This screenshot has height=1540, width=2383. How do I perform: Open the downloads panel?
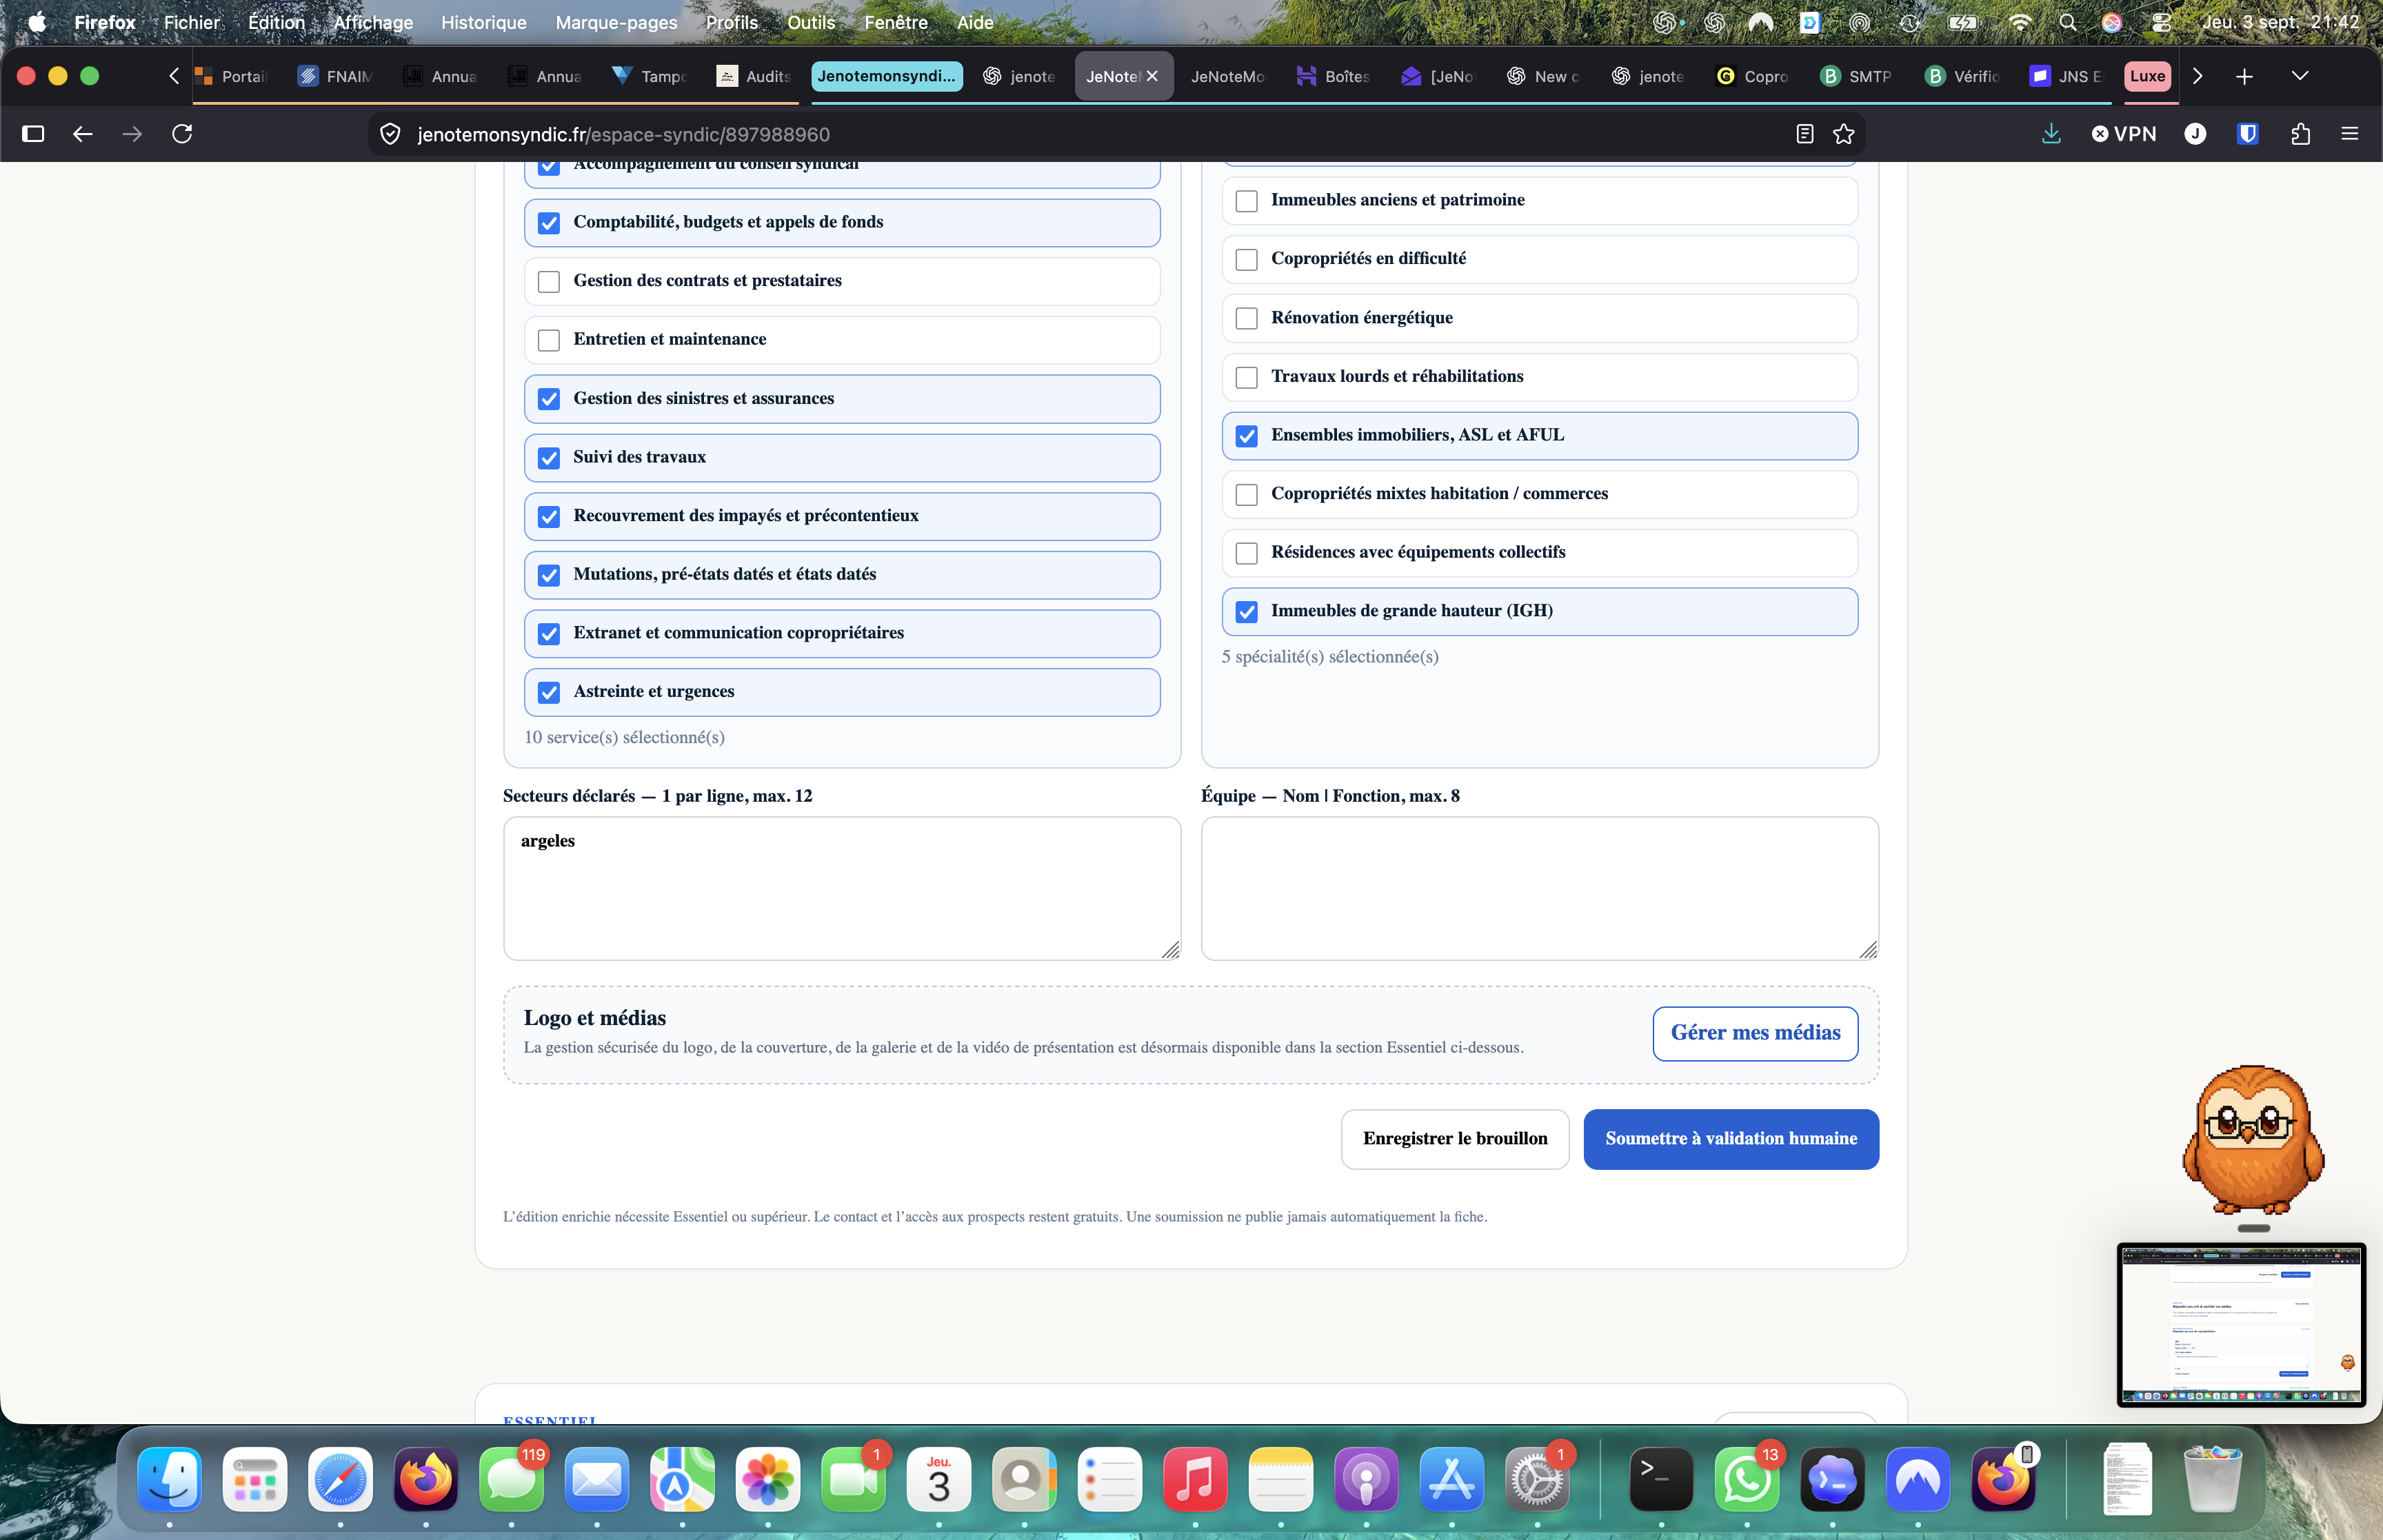tap(2051, 134)
